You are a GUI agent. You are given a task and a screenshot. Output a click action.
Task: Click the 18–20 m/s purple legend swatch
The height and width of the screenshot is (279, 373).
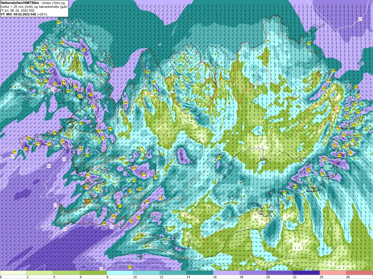[253, 273]
